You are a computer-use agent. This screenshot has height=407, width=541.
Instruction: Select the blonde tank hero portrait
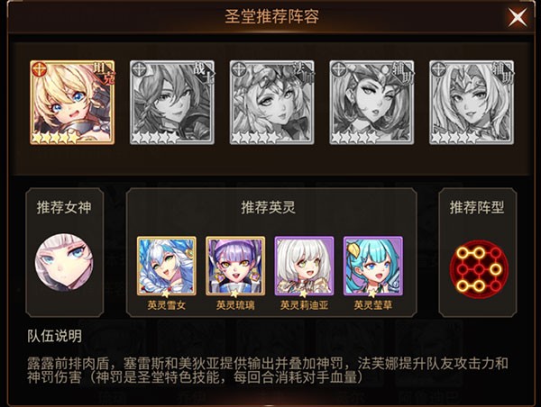point(72,103)
